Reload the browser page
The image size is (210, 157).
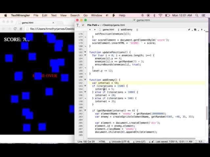[15, 29]
